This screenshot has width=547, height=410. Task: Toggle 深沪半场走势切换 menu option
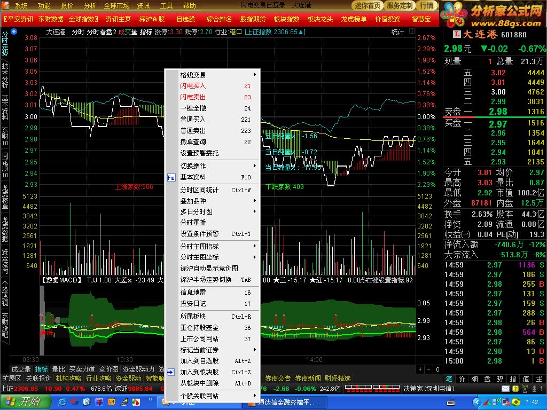point(213,280)
